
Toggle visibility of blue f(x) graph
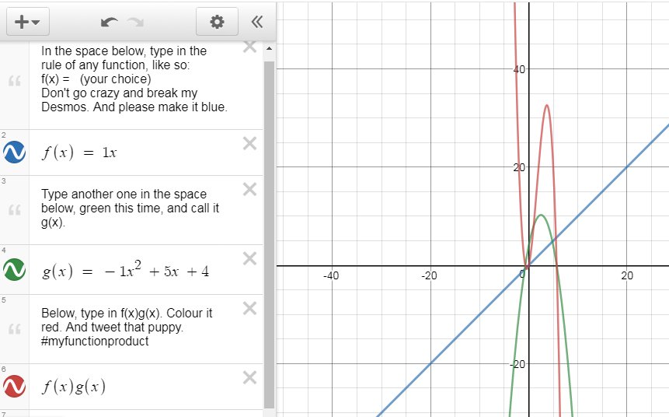pos(14,152)
